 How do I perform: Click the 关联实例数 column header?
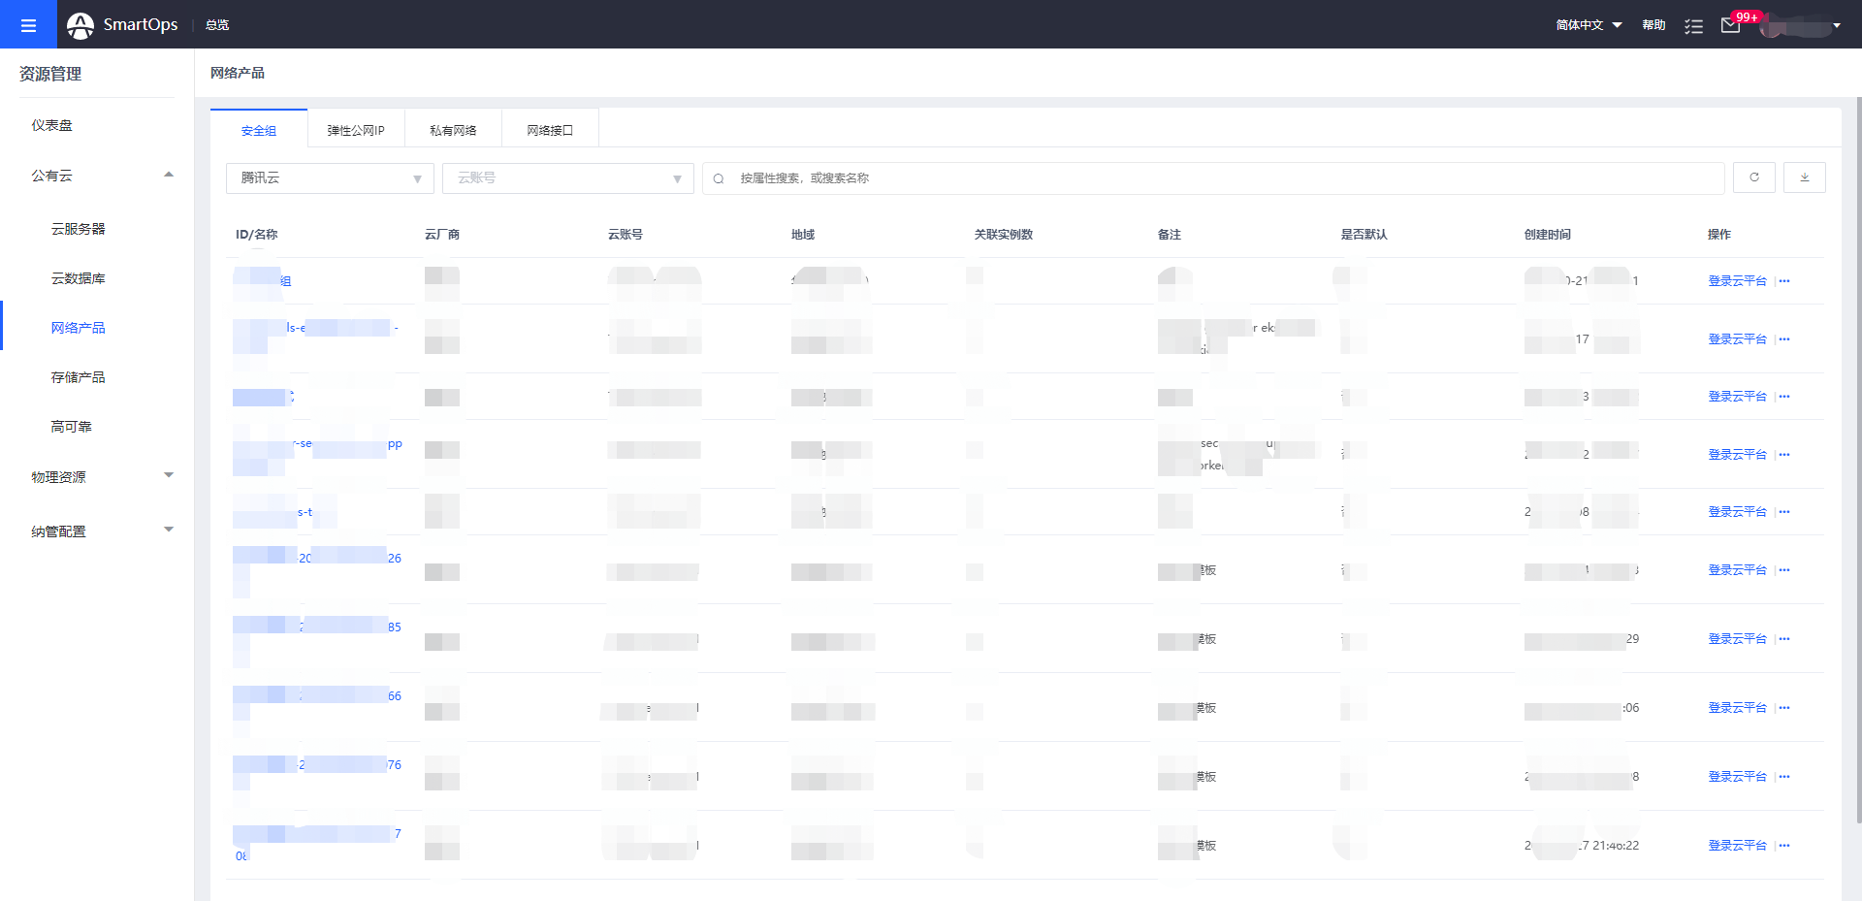tap(1004, 235)
